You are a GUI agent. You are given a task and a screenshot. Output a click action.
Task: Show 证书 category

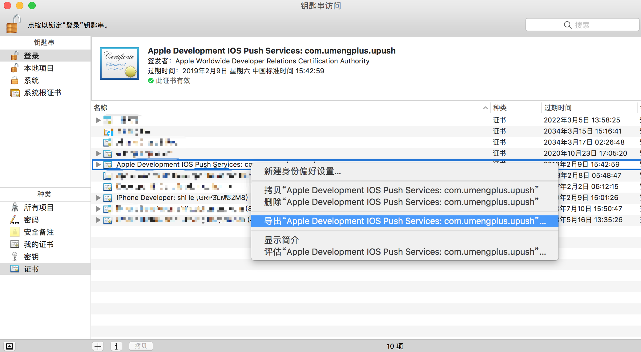tap(45, 269)
